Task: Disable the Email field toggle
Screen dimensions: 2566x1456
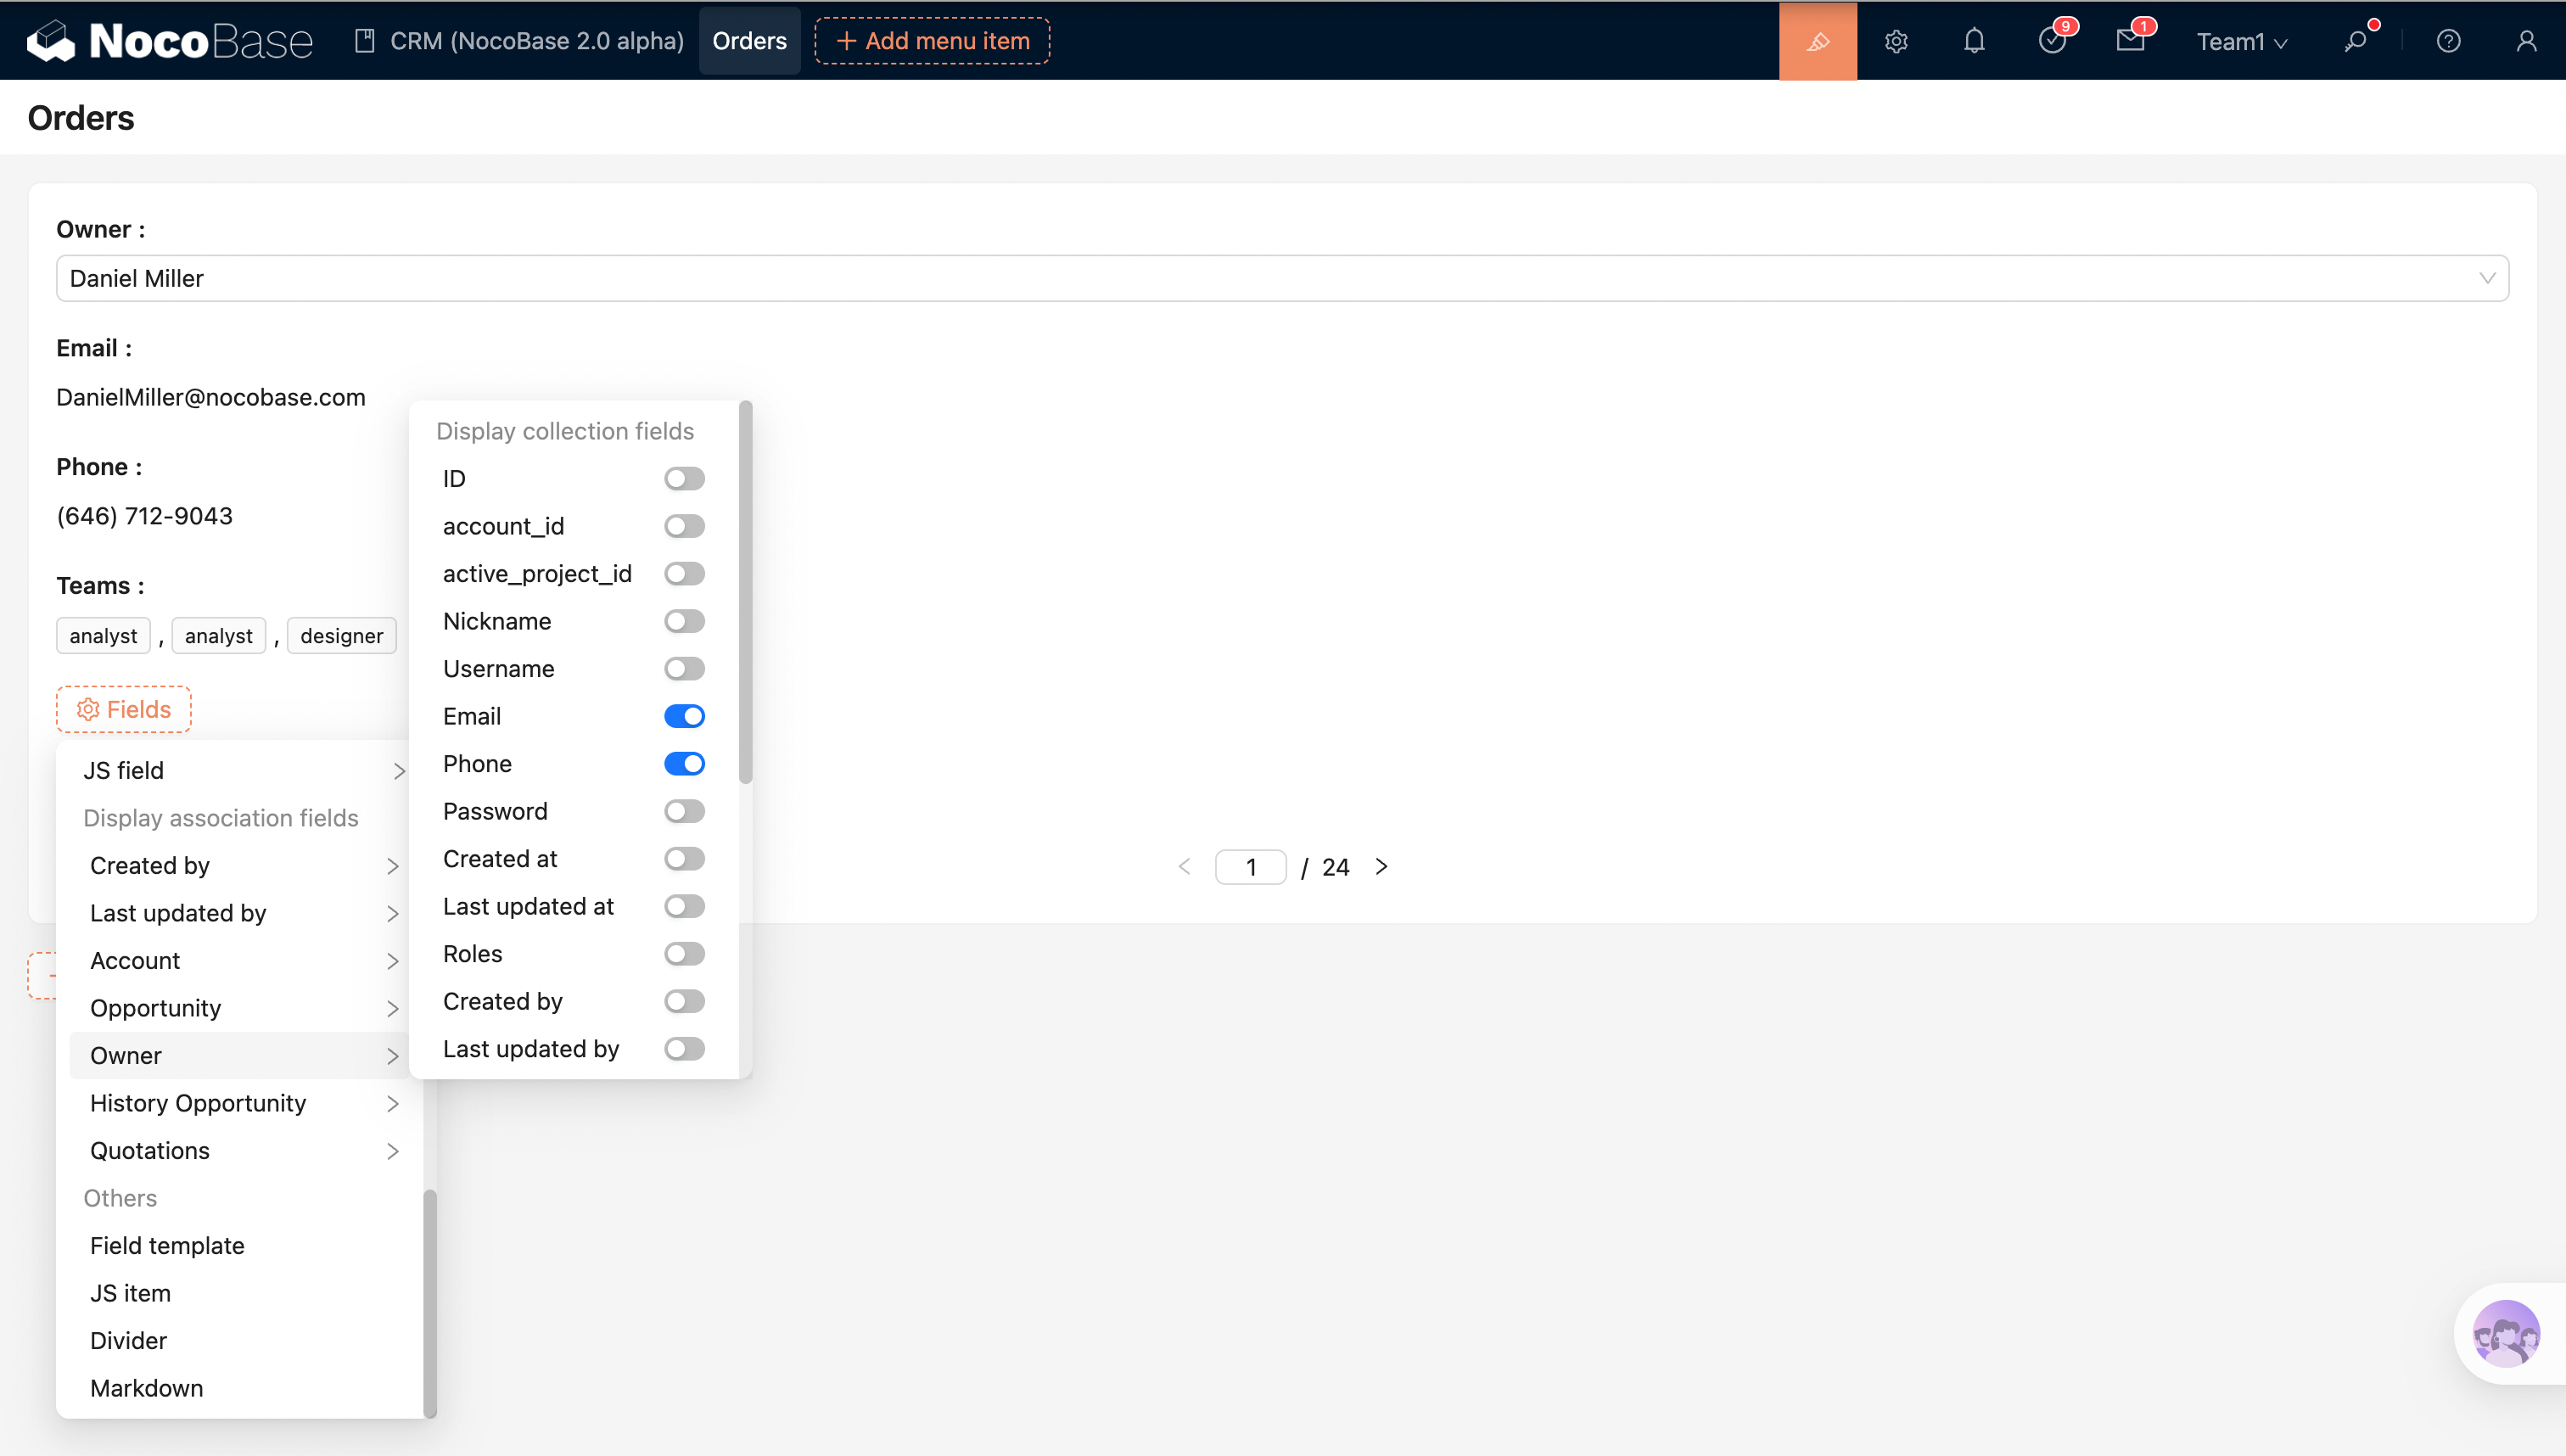Action: pyautogui.click(x=684, y=716)
